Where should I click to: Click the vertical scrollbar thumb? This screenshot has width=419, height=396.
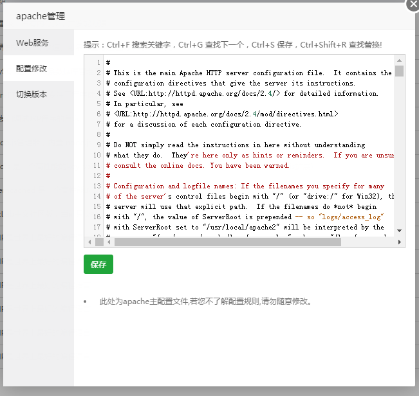tap(399, 71)
